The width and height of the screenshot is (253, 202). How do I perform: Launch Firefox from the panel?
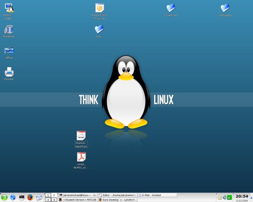[x=30, y=197]
